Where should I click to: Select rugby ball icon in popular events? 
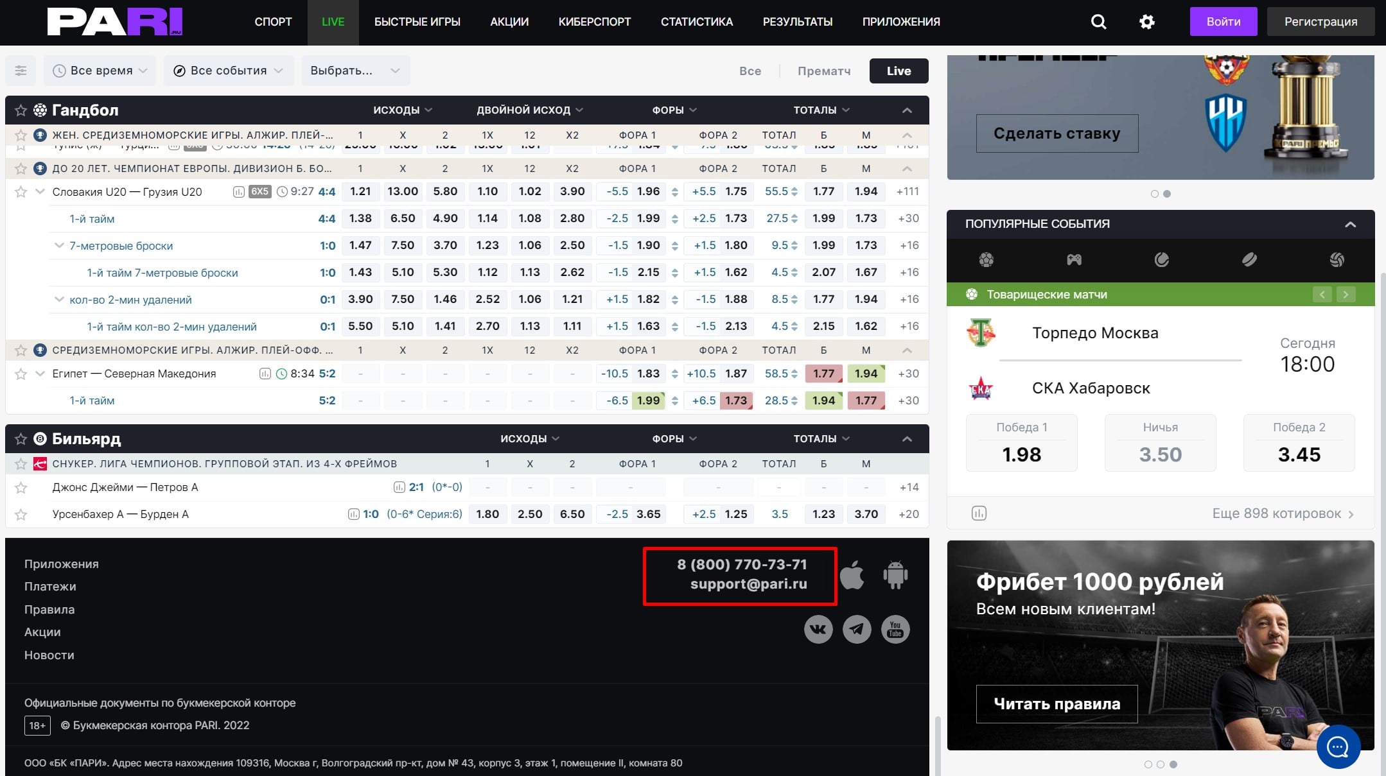[x=1249, y=259]
